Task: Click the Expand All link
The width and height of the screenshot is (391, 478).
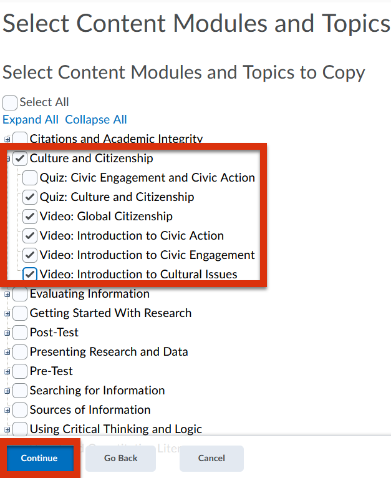Action: tap(31, 120)
